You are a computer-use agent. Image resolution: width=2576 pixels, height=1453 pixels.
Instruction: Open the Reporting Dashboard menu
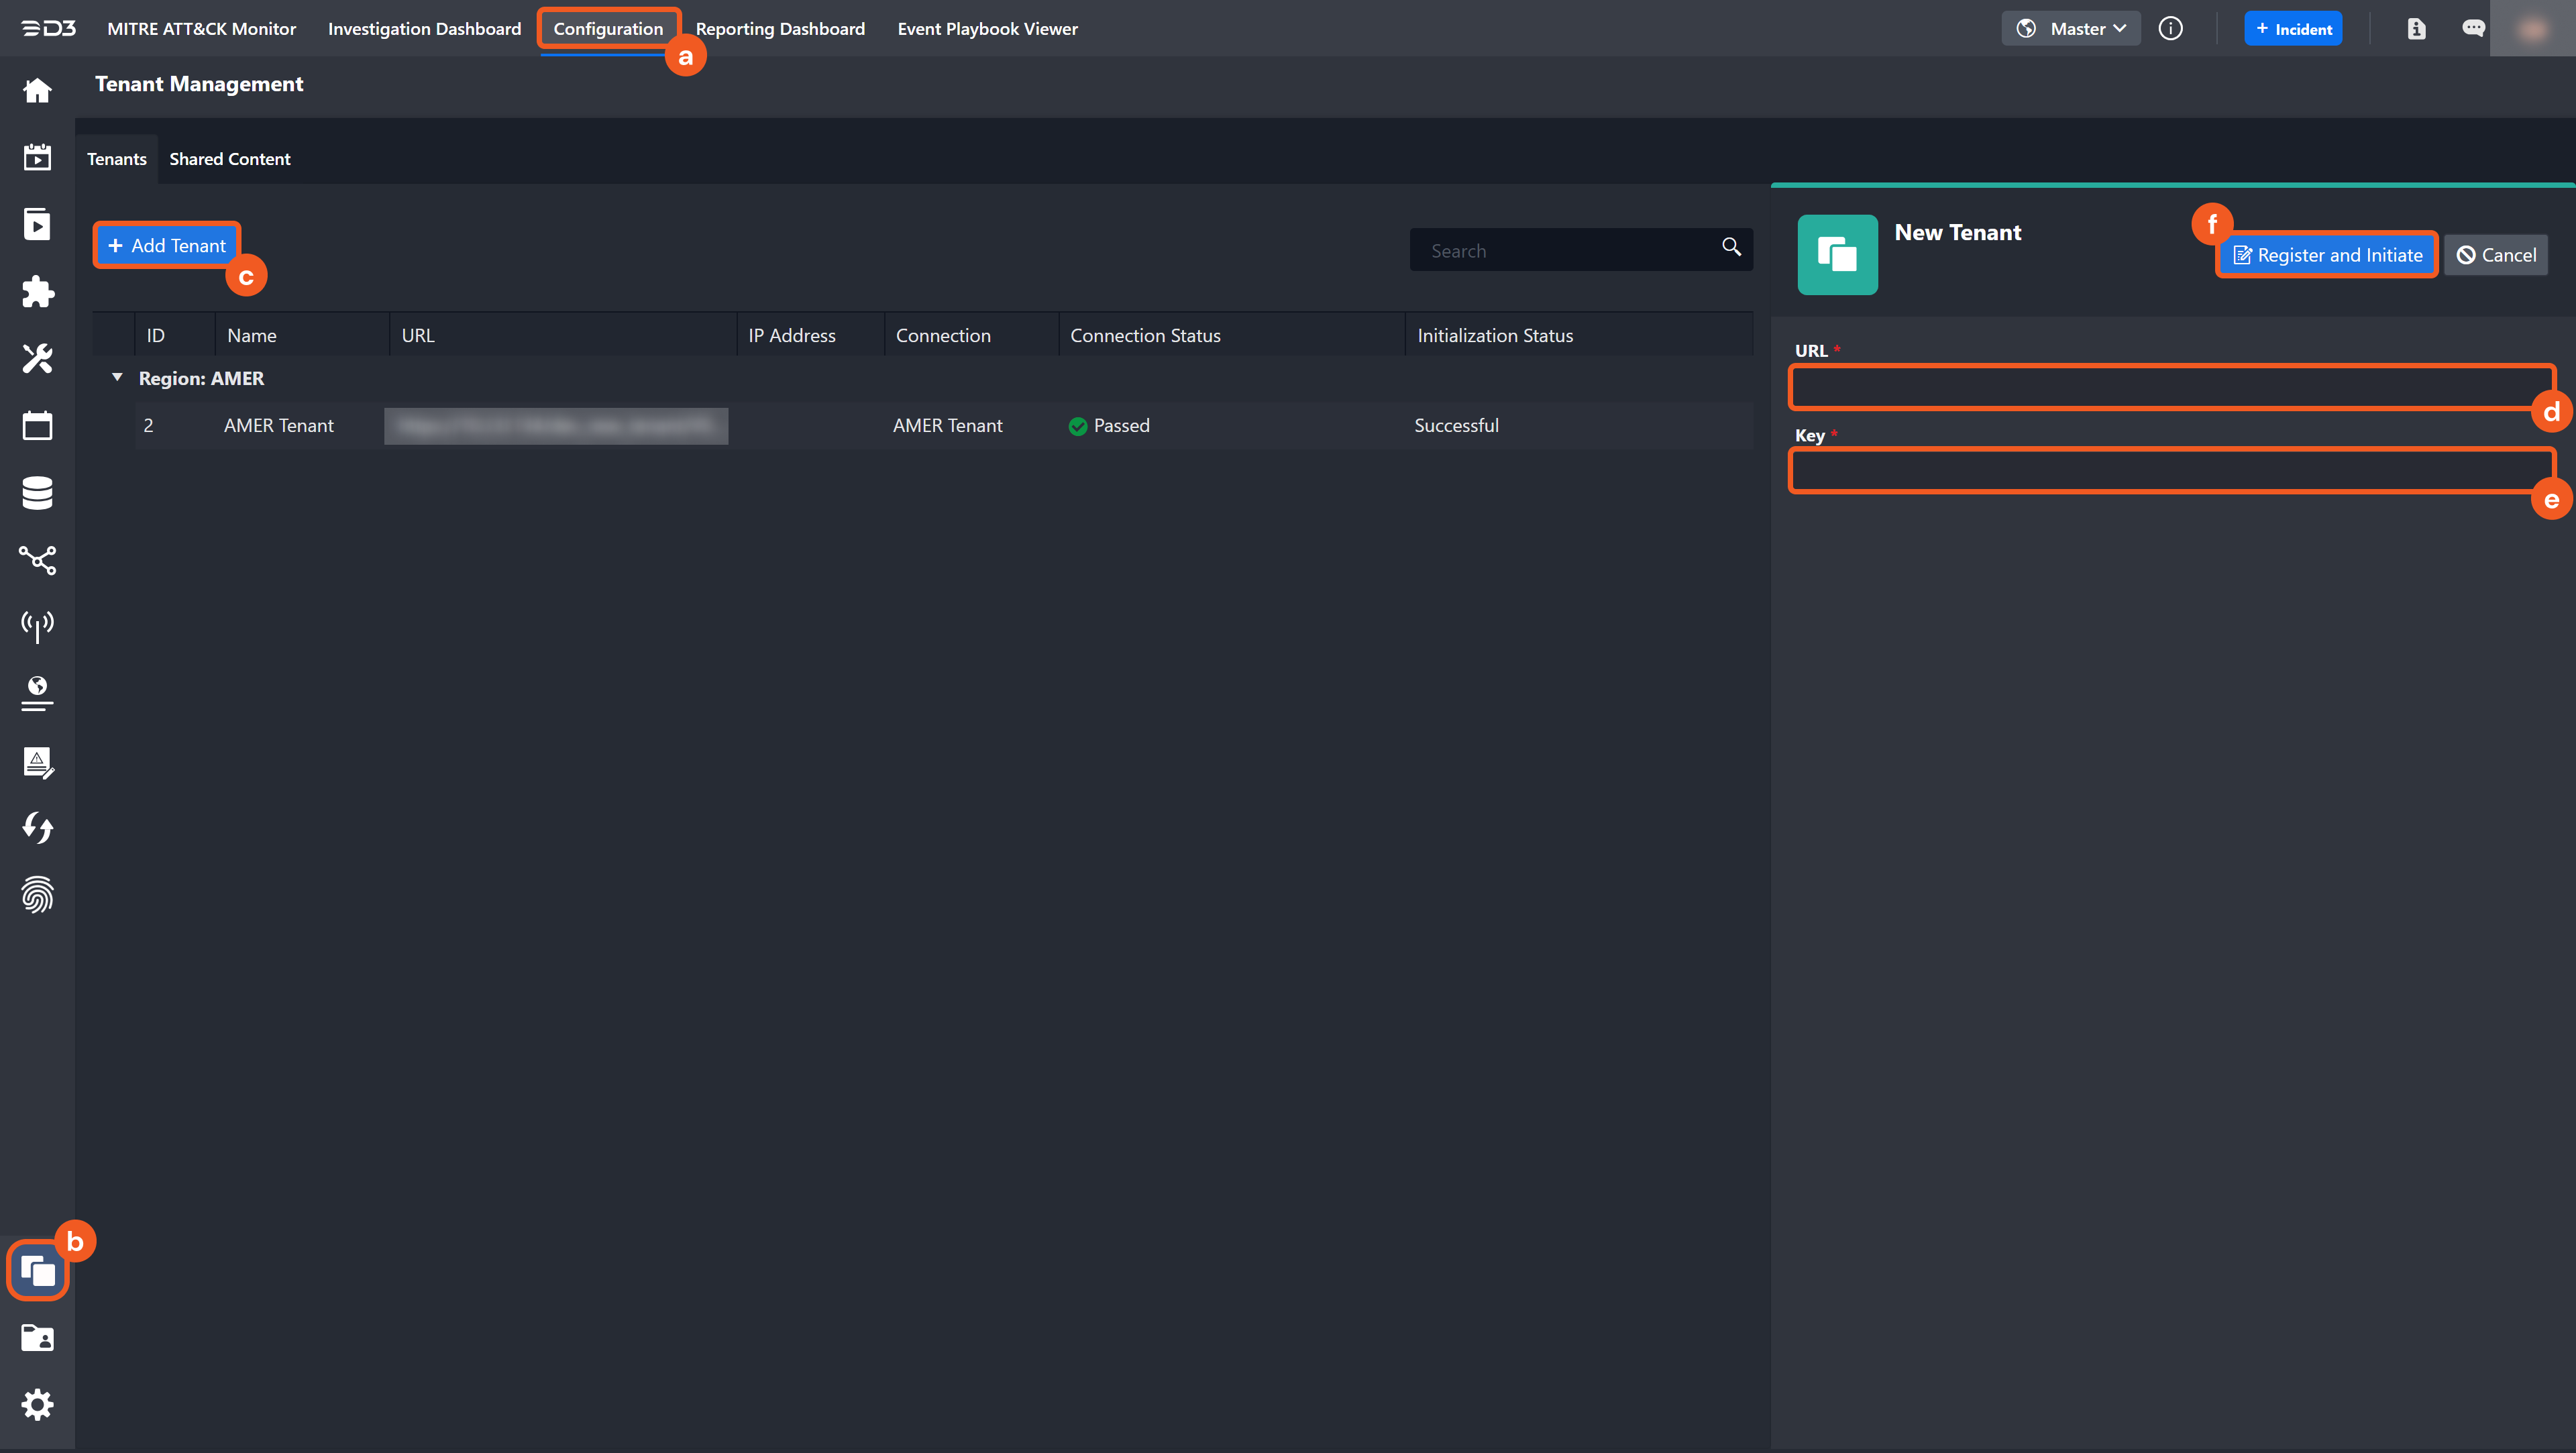(x=780, y=29)
